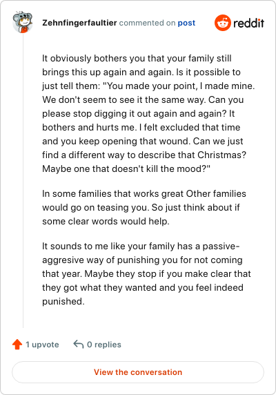The width and height of the screenshot is (276, 395).
Task: Select the "0 replies" count label
Action: [x=104, y=345]
